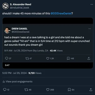Bookmark the main post with 64 bookmarks
Viewport: 95px width, 95px height.
point(69,90)
